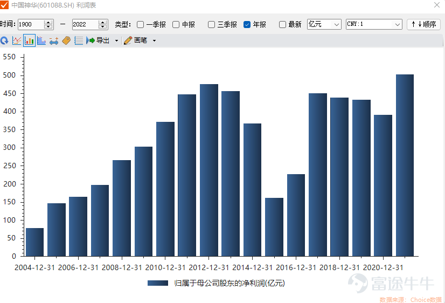445x303 pixels.
Task: Click the end year field showing 2022
Action: [x=86, y=24]
